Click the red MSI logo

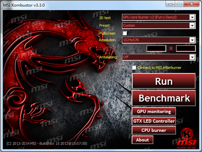point(187,143)
